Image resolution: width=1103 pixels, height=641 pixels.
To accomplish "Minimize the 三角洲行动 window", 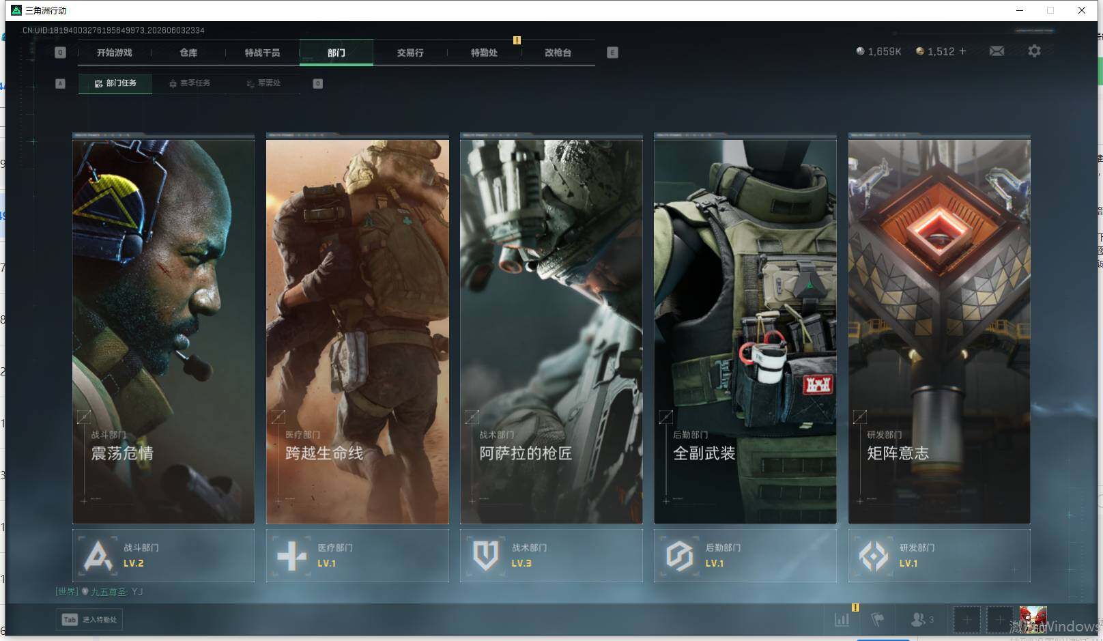I will (x=1020, y=10).
